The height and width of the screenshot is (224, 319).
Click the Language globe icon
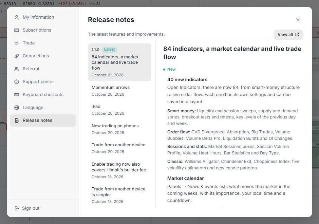click(17, 108)
